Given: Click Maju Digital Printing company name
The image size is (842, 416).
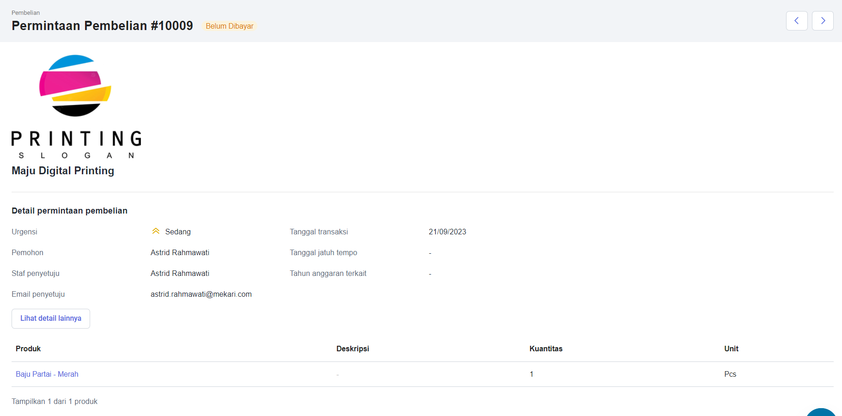Looking at the screenshot, I should point(63,171).
